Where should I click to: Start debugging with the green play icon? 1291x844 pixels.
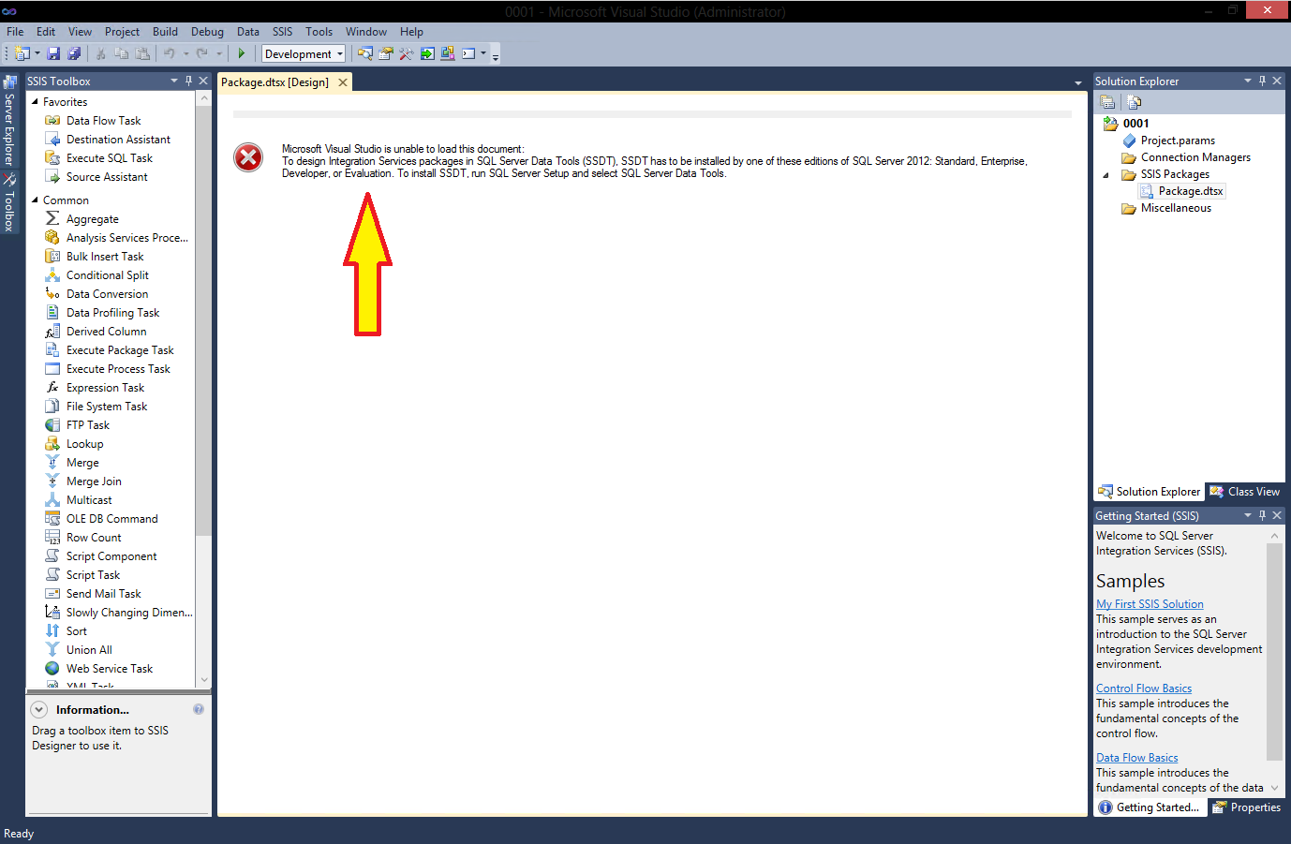coord(242,53)
